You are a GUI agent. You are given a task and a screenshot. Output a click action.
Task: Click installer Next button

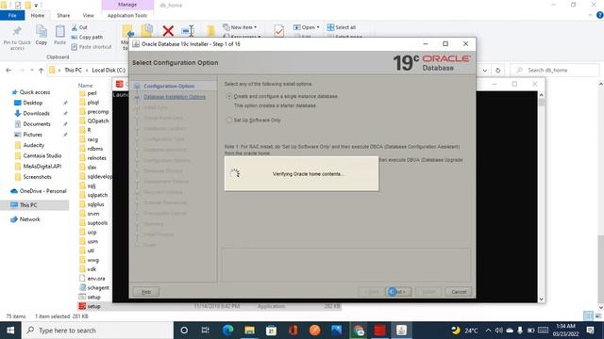tap(398, 292)
